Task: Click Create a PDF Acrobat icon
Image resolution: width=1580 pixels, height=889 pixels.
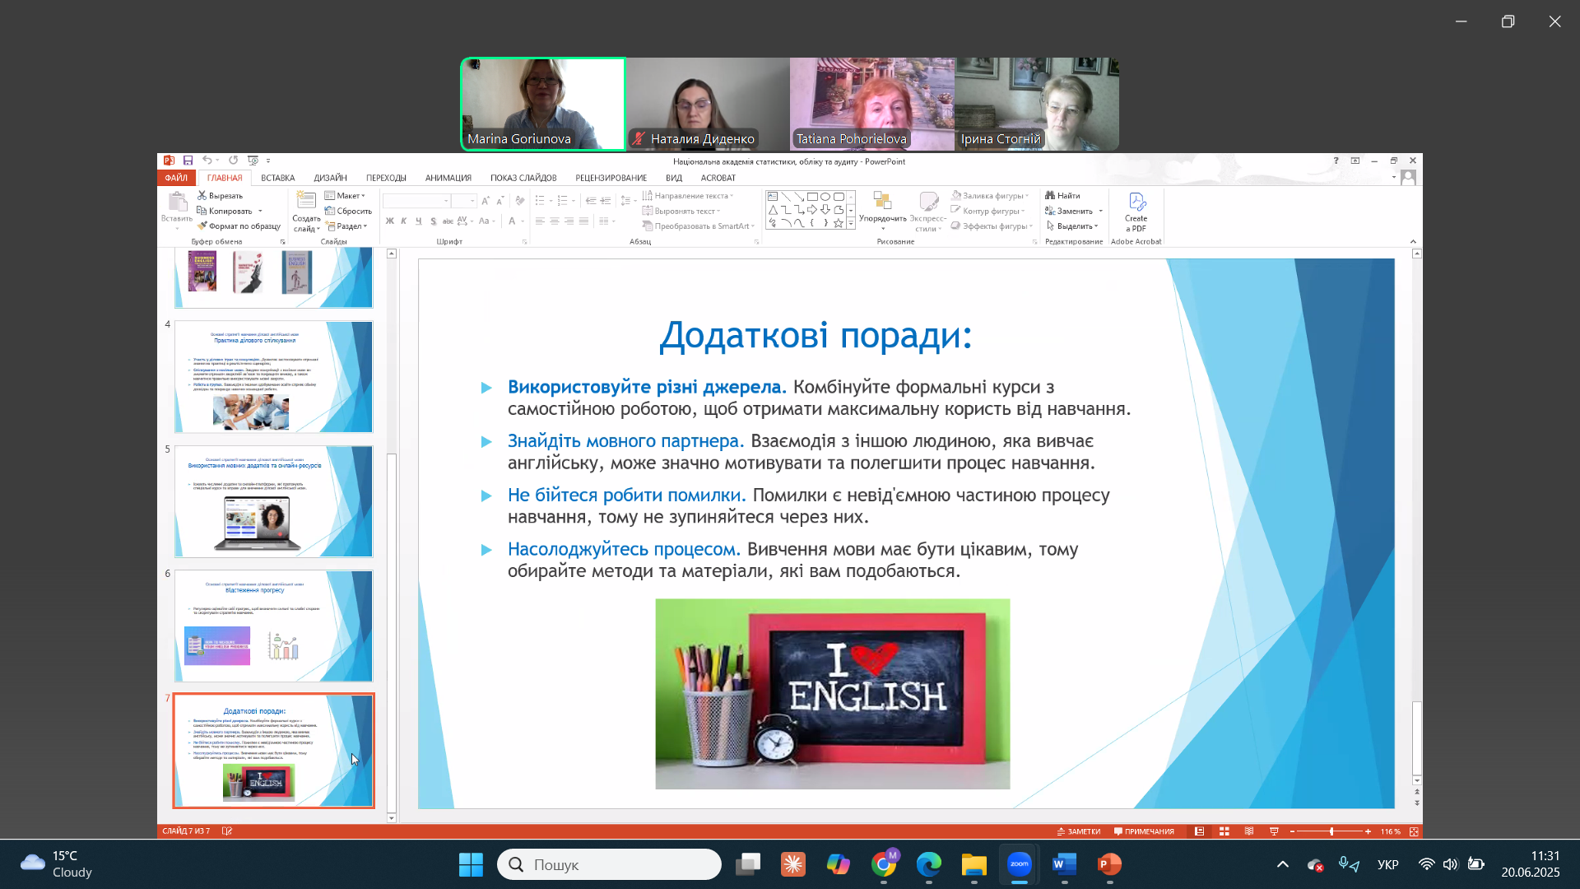Action: pyautogui.click(x=1136, y=211)
